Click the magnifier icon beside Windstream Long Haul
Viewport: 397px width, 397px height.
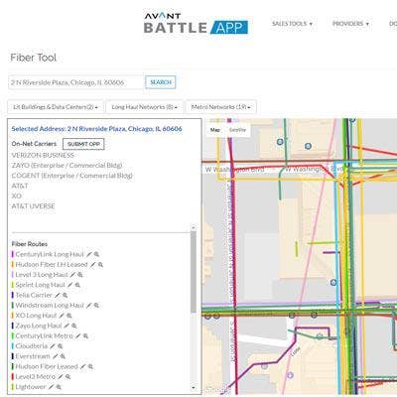pyautogui.click(x=96, y=306)
